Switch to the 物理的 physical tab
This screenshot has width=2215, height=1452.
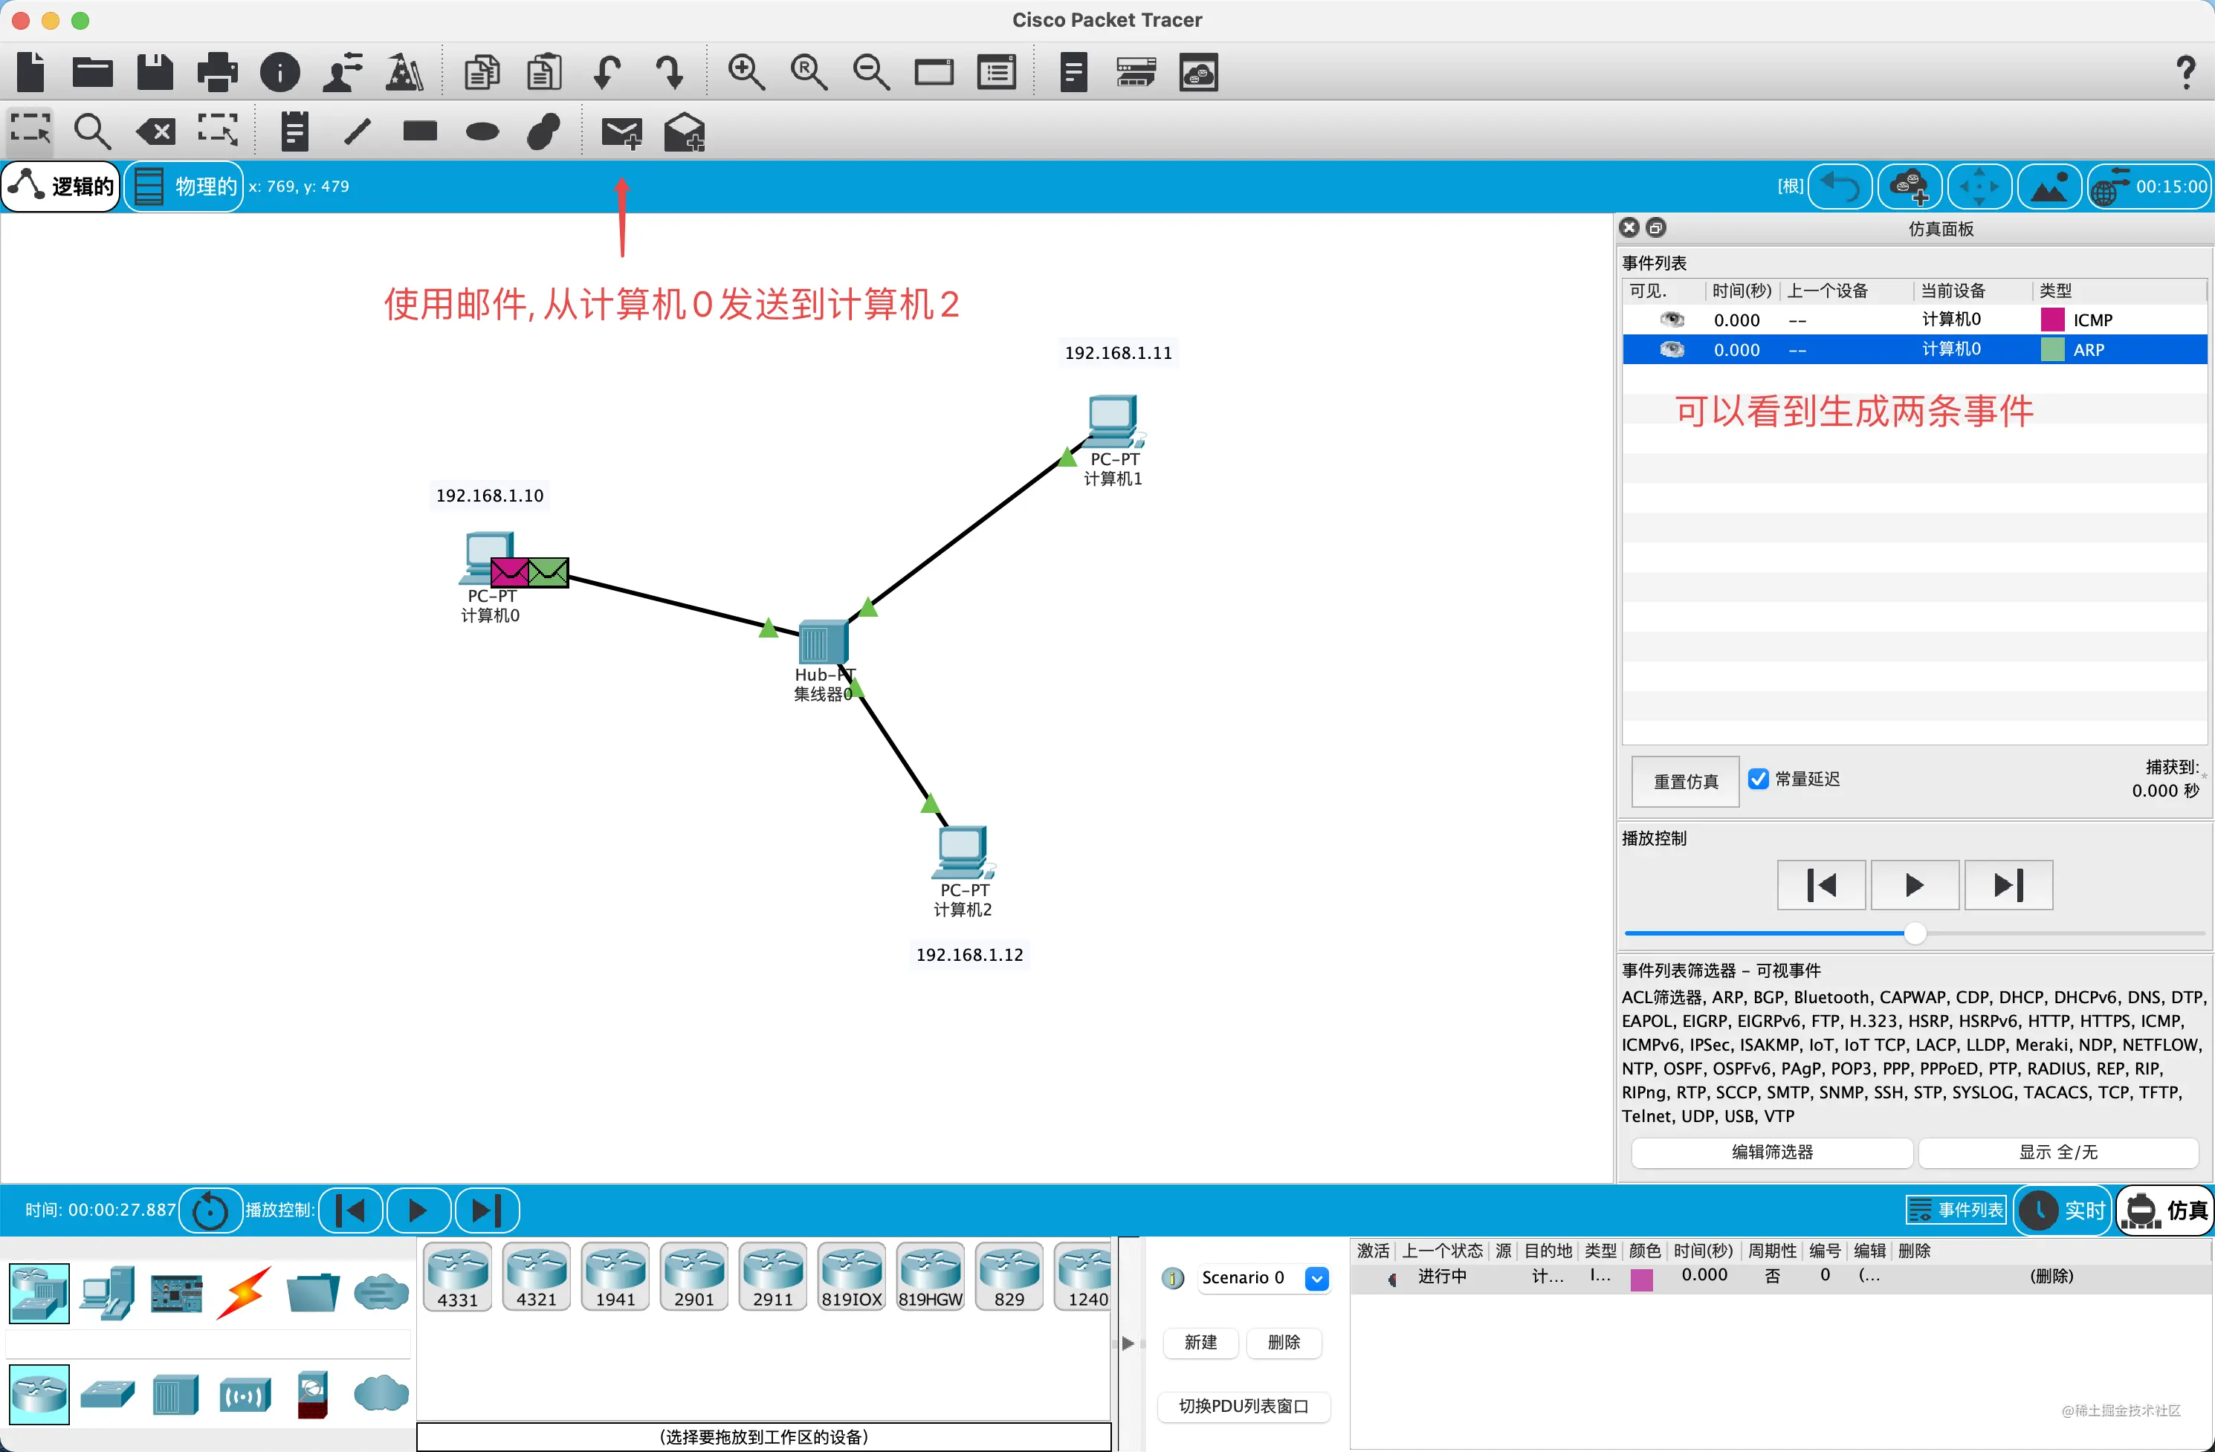(x=184, y=186)
